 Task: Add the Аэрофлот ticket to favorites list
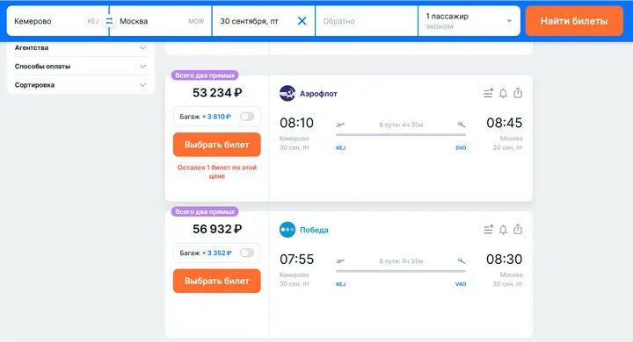(x=489, y=93)
